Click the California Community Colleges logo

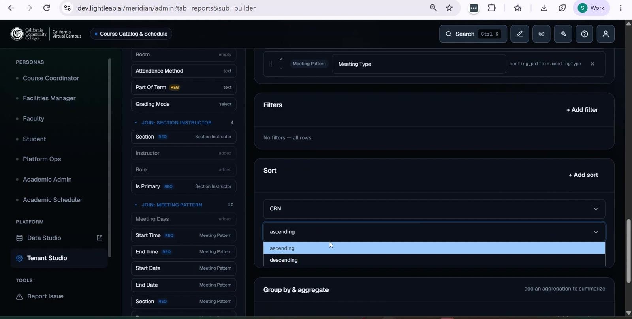click(x=28, y=34)
